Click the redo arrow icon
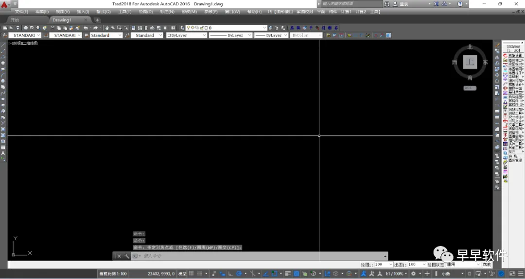The height and width of the screenshot is (279, 525). click(x=95, y=28)
